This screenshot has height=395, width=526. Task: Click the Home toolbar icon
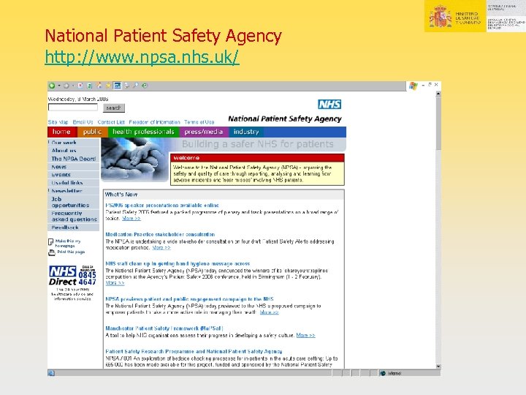(x=99, y=86)
